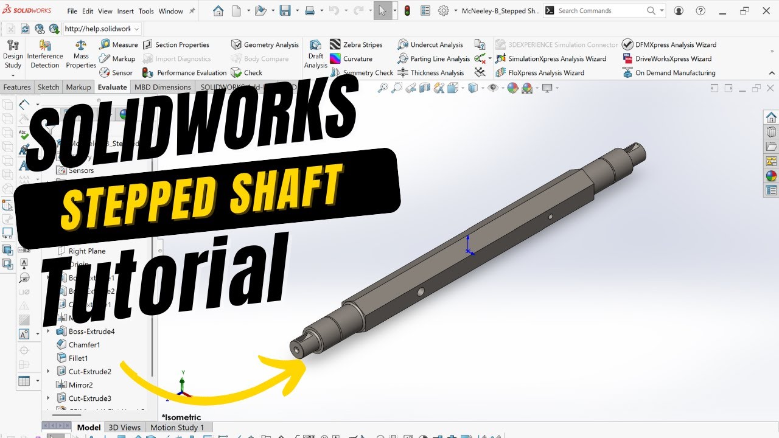Select Chamfer1 in the feature tree

[78, 345]
